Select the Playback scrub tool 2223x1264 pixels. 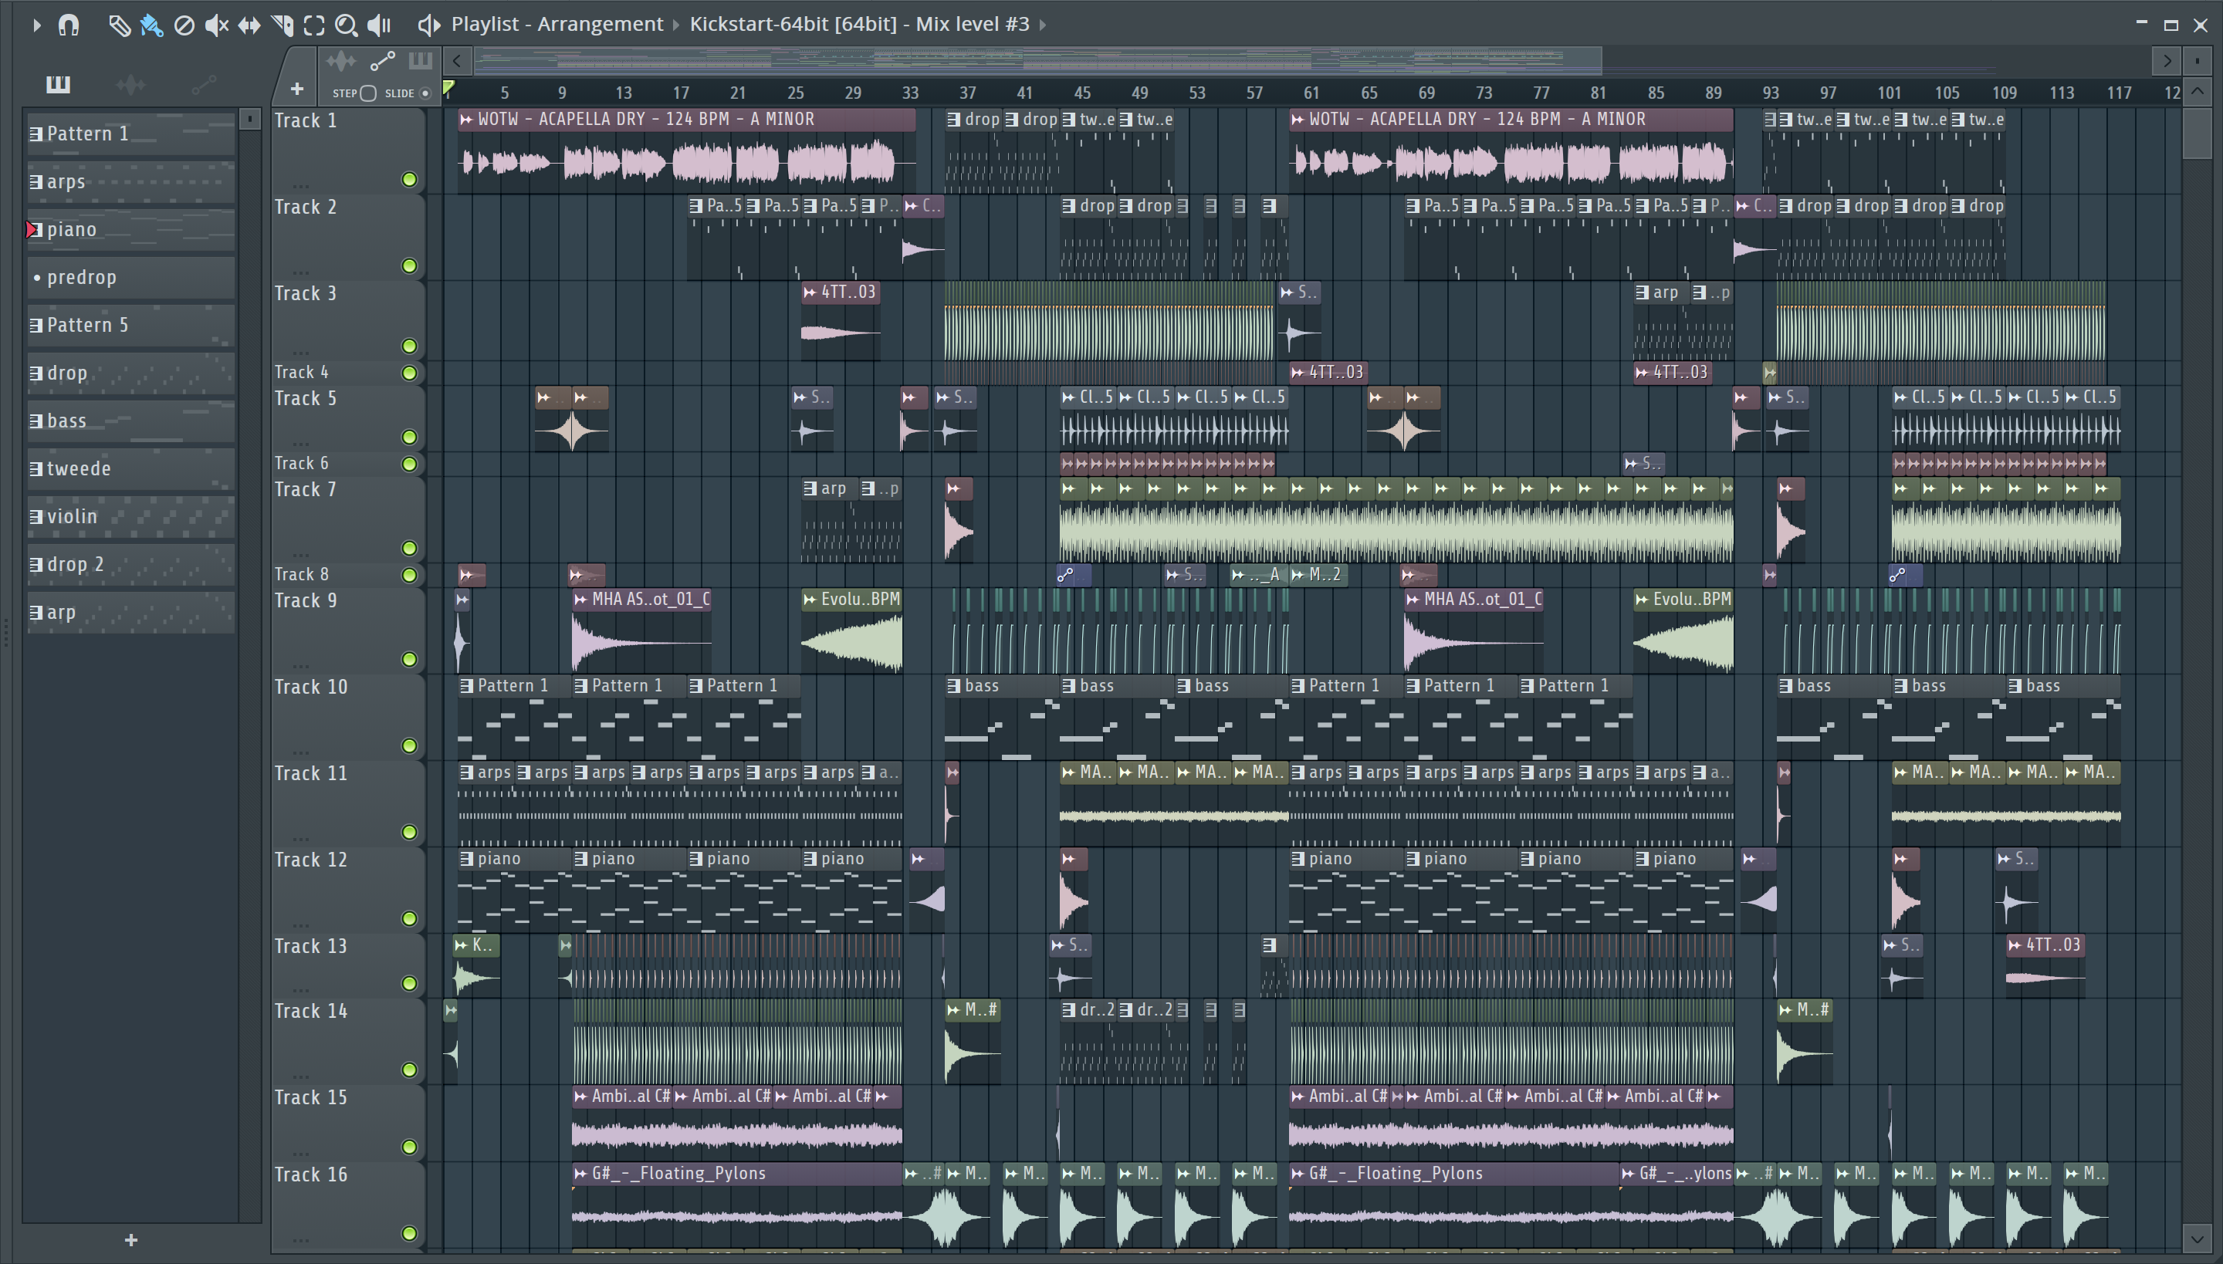point(380,25)
